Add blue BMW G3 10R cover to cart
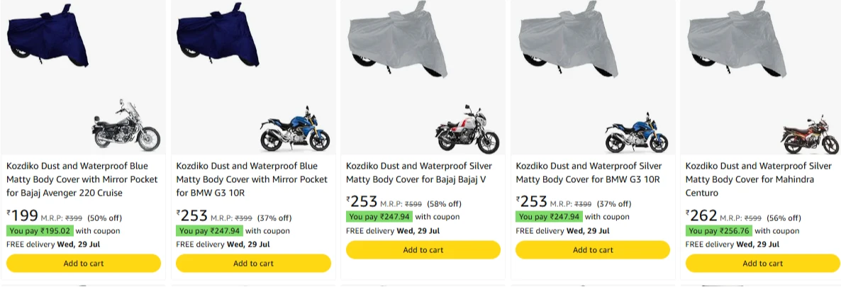 (x=254, y=264)
